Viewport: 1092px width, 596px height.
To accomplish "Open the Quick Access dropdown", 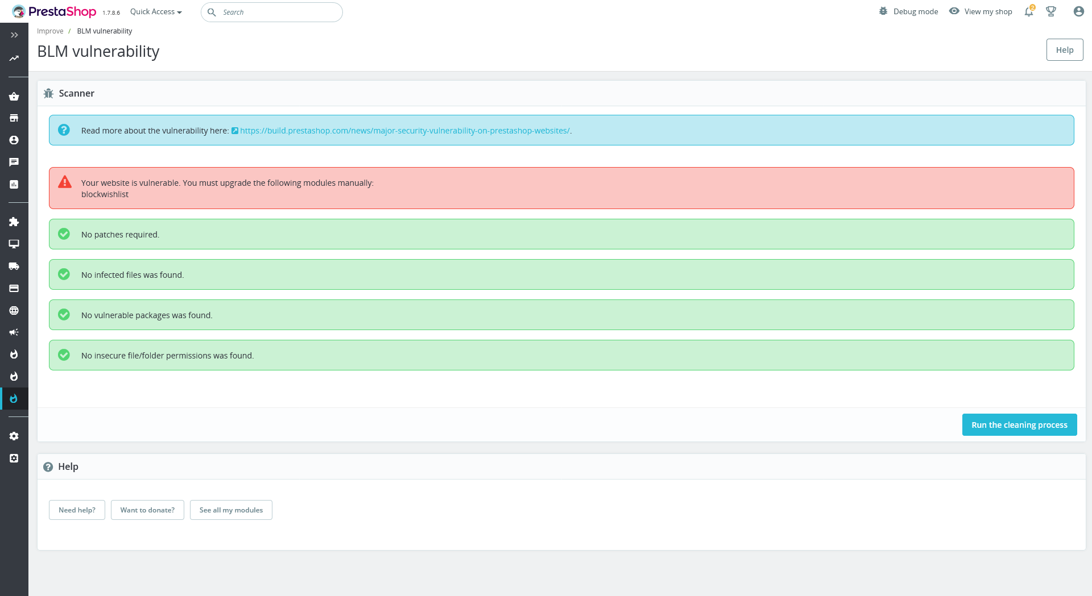I will pos(156,12).
